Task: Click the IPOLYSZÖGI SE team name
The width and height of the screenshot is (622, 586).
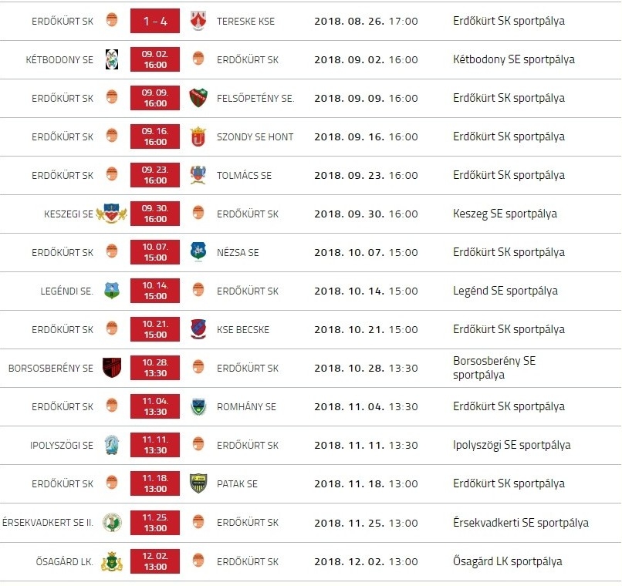Action: (x=62, y=446)
